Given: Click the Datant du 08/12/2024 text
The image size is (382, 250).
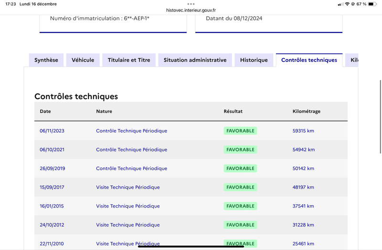Looking at the screenshot, I should point(234,19).
